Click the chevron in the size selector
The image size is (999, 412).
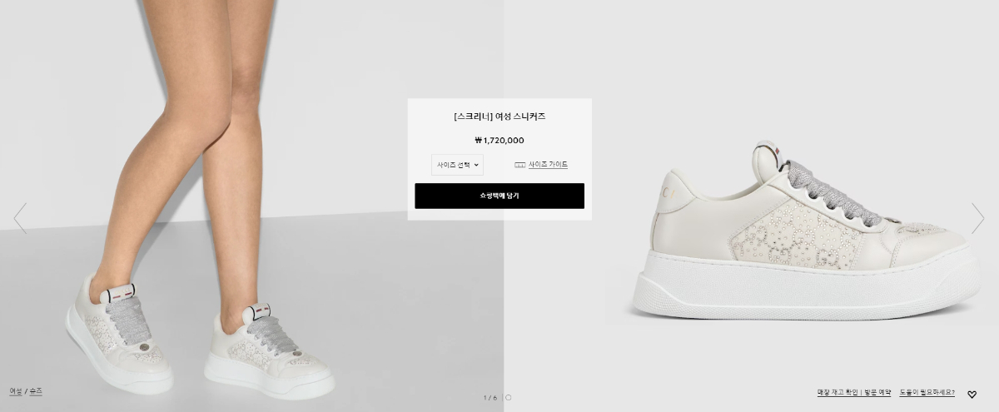pos(476,165)
